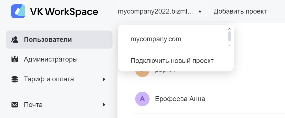Open the mycompany2022.bizml project selector
Viewport: 285px width, 118px height.
[156, 12]
